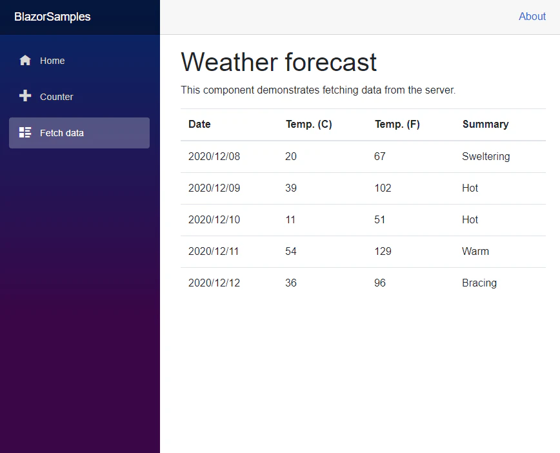Click the Fetch data list icon
The width and height of the screenshot is (560, 453).
click(25, 132)
